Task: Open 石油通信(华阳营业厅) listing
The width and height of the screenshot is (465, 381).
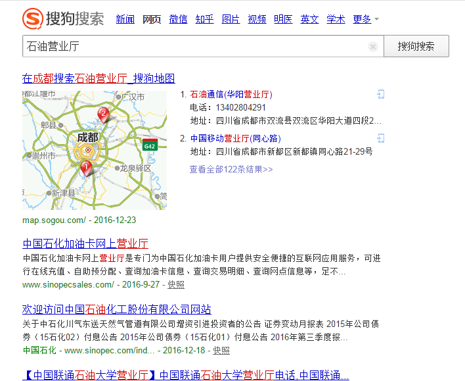Action: click(x=231, y=95)
